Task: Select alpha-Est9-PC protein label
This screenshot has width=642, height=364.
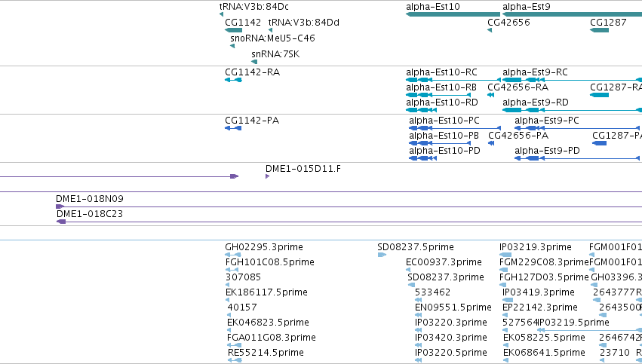Action: [x=547, y=121]
